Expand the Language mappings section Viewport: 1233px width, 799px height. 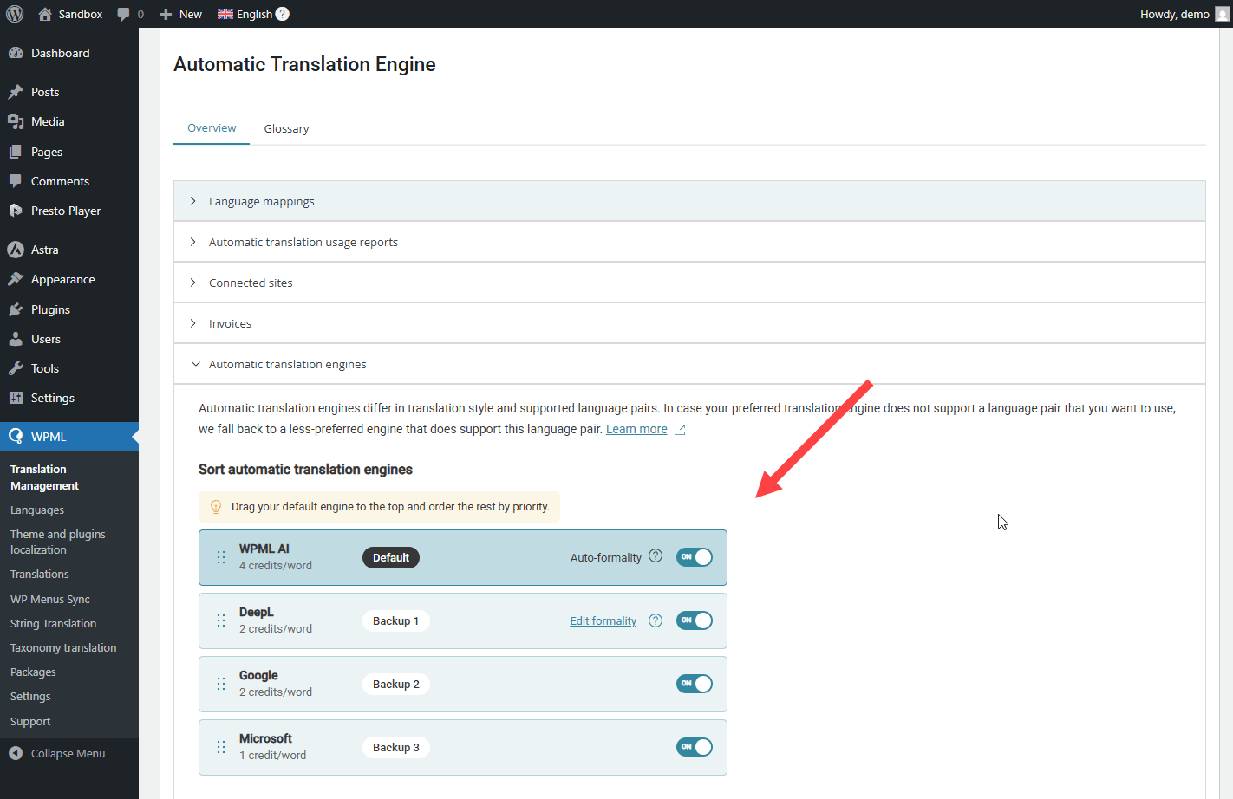coord(689,201)
